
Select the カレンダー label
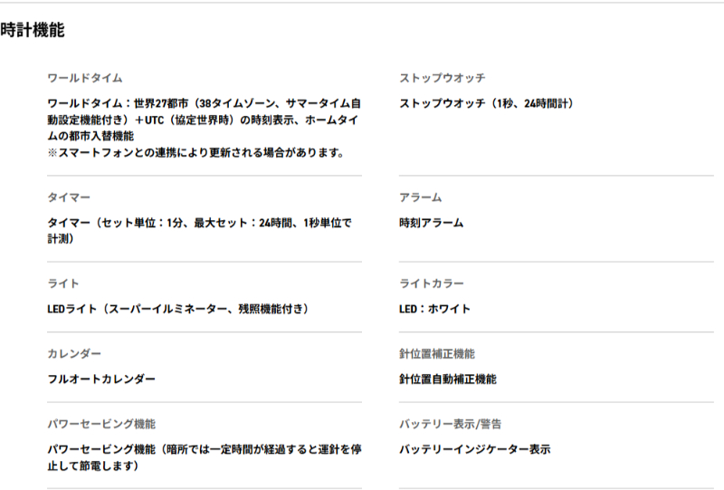(74, 353)
